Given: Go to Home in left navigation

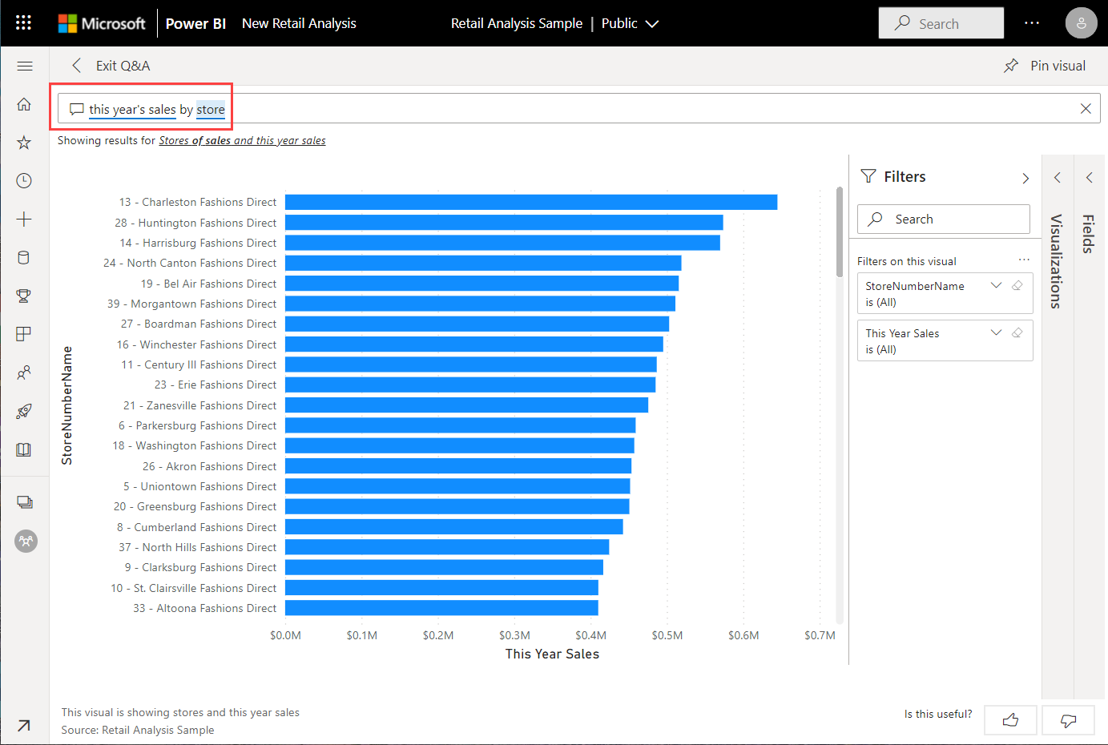Looking at the screenshot, I should [x=24, y=104].
